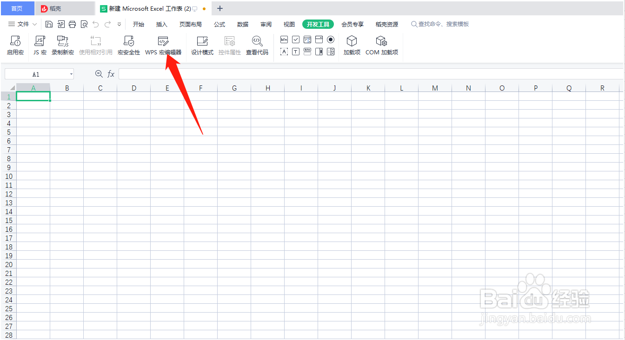Insert a label (A) control
Image resolution: width=625 pixels, height=340 pixels.
tap(284, 52)
